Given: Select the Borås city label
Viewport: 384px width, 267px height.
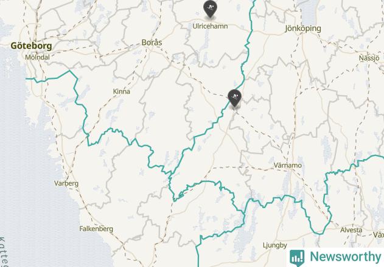Looking at the screenshot, I should (x=152, y=42).
